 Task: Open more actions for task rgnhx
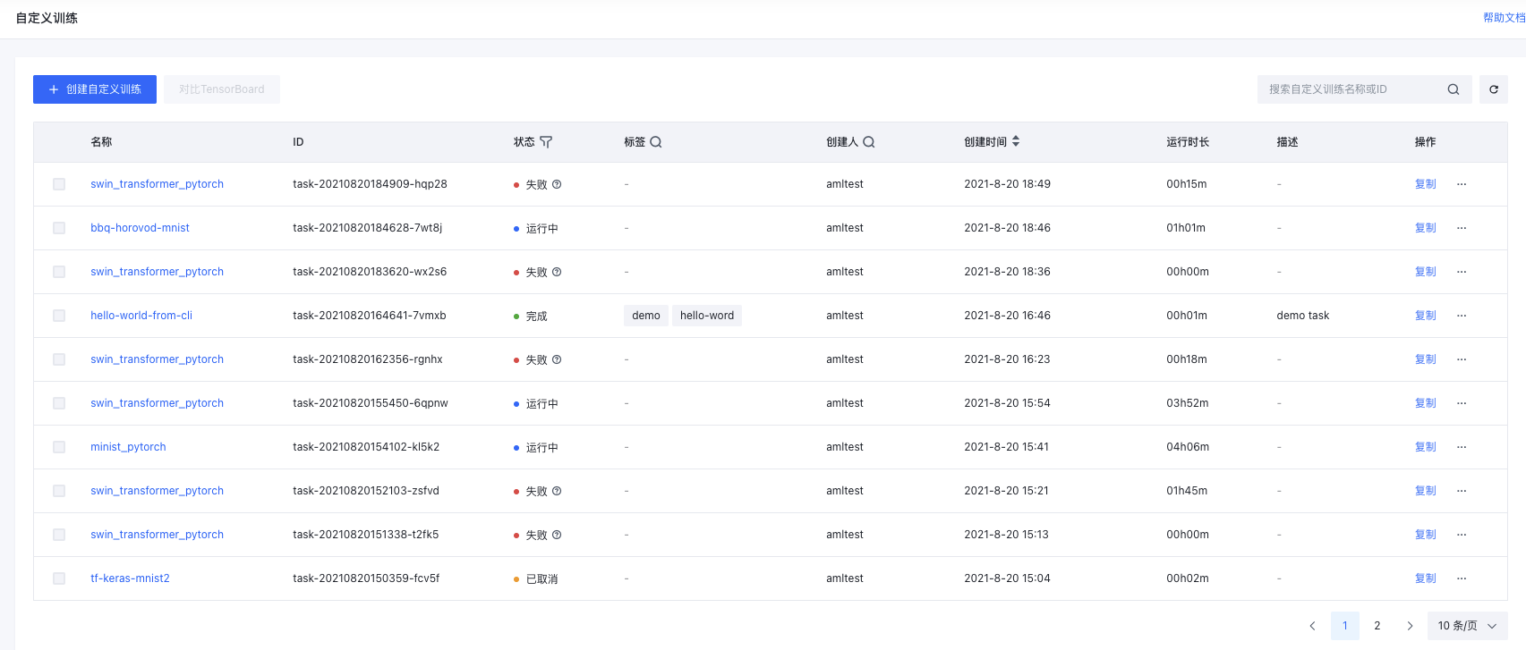click(1462, 359)
